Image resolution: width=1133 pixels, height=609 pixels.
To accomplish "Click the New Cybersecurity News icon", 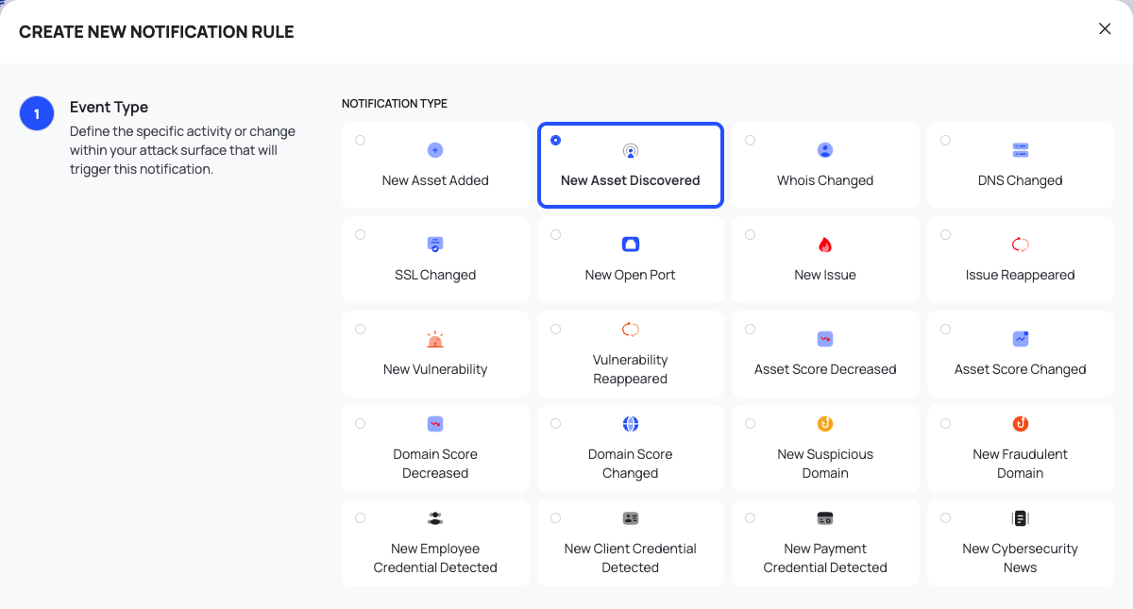I will click(x=1021, y=518).
